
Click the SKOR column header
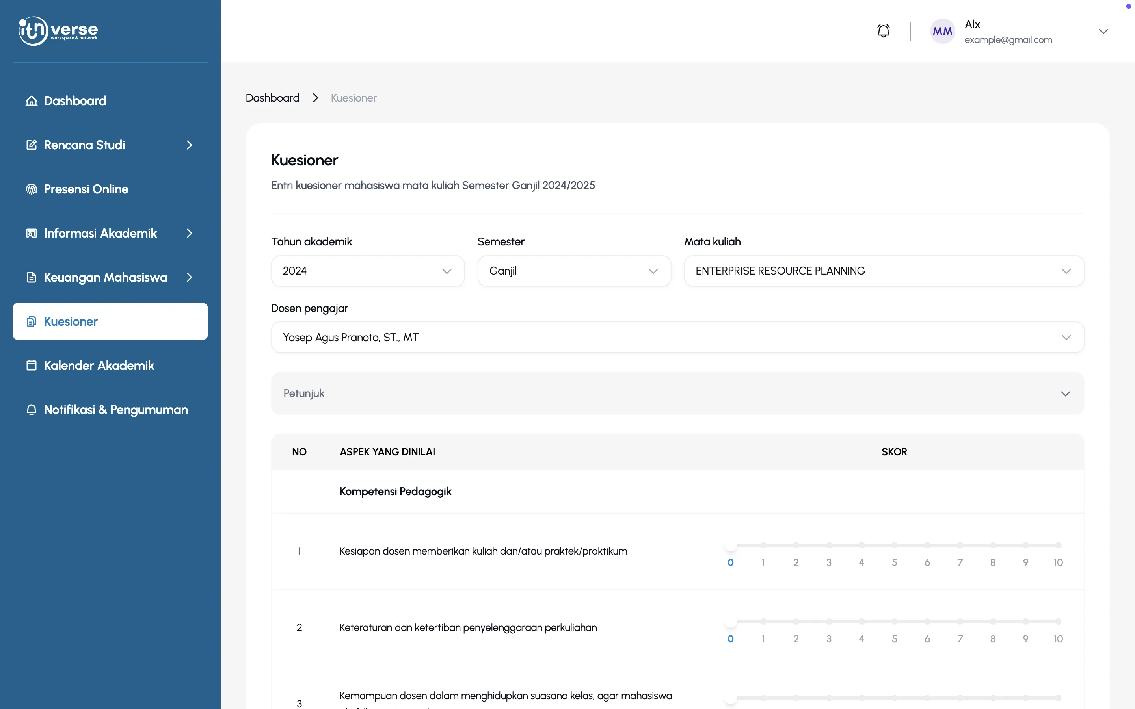[894, 451]
